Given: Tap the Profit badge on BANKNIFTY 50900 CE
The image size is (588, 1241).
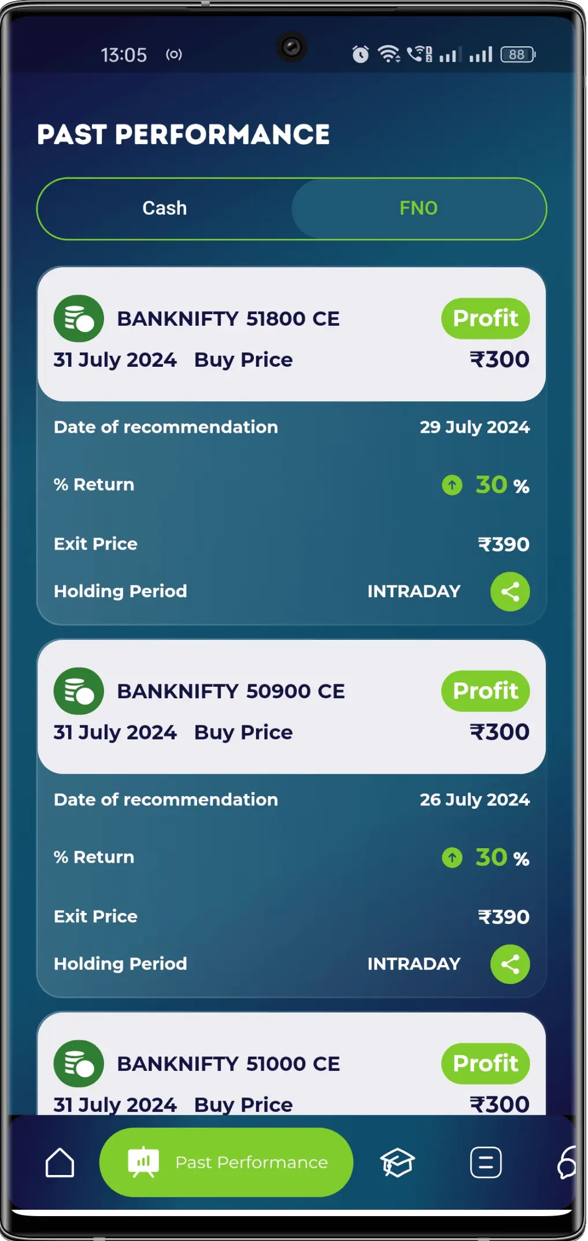Looking at the screenshot, I should tap(485, 691).
